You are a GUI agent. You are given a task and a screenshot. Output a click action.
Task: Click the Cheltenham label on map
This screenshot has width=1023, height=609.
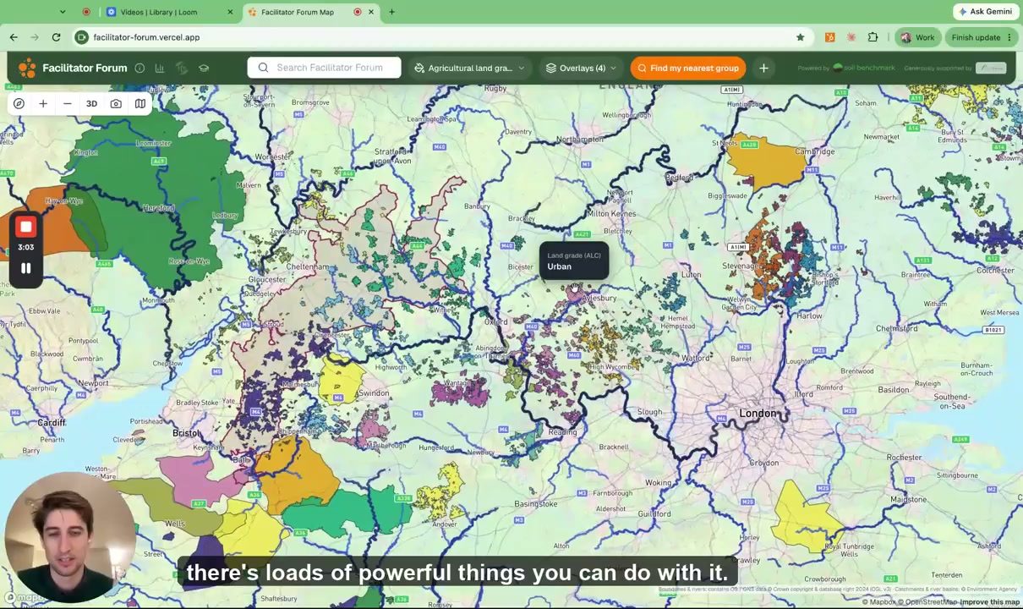click(x=307, y=266)
